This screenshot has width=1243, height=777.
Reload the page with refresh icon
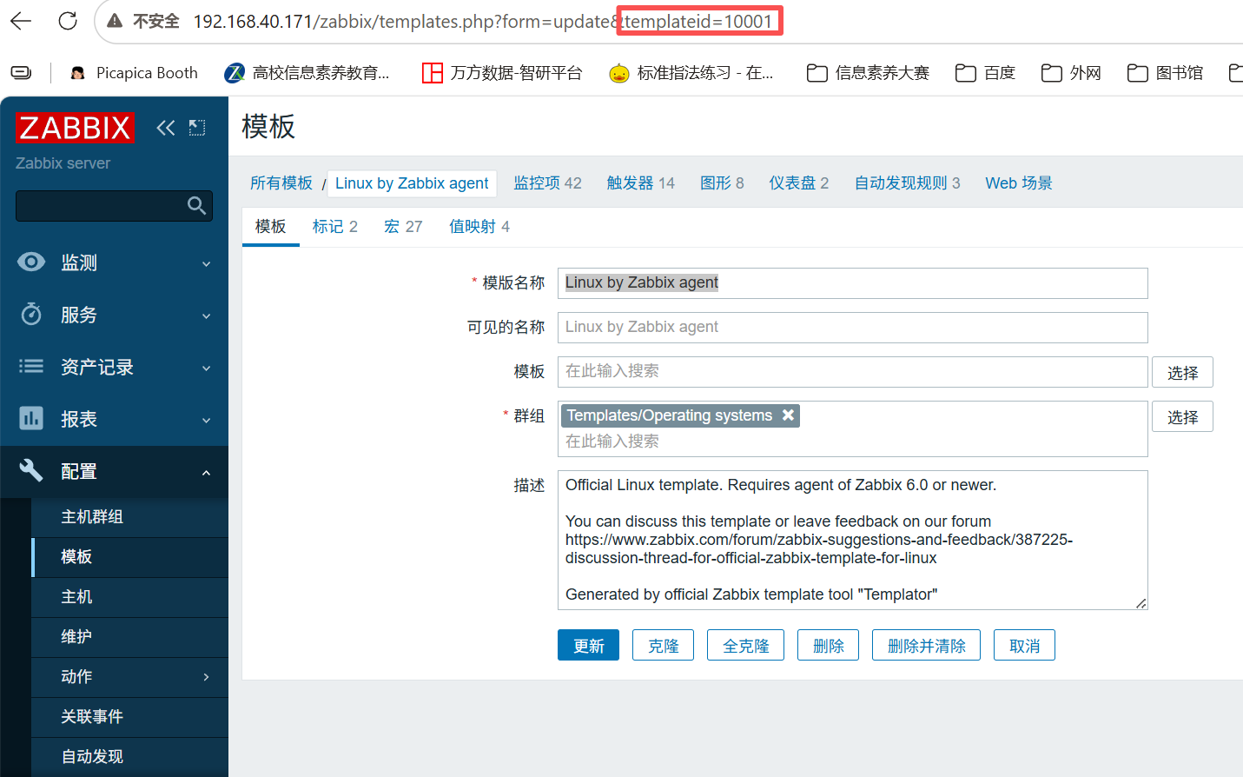[68, 21]
